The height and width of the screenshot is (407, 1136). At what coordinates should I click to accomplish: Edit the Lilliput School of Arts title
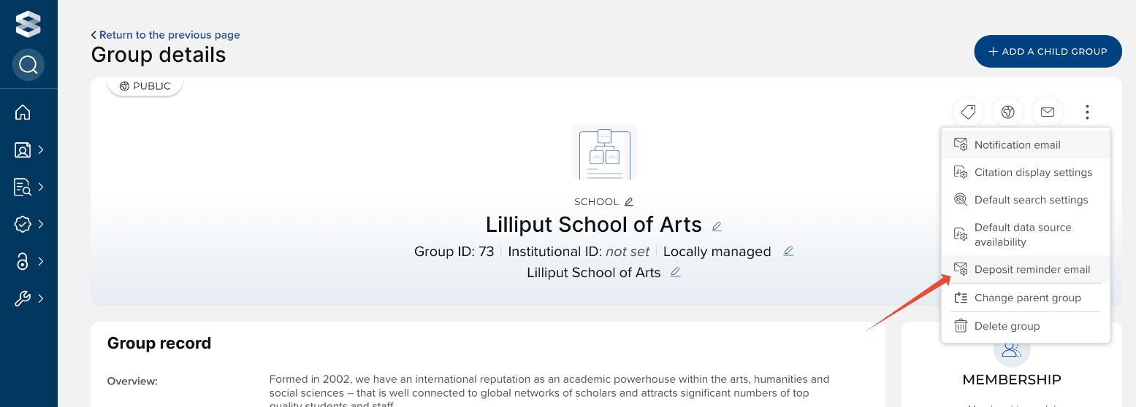(717, 226)
